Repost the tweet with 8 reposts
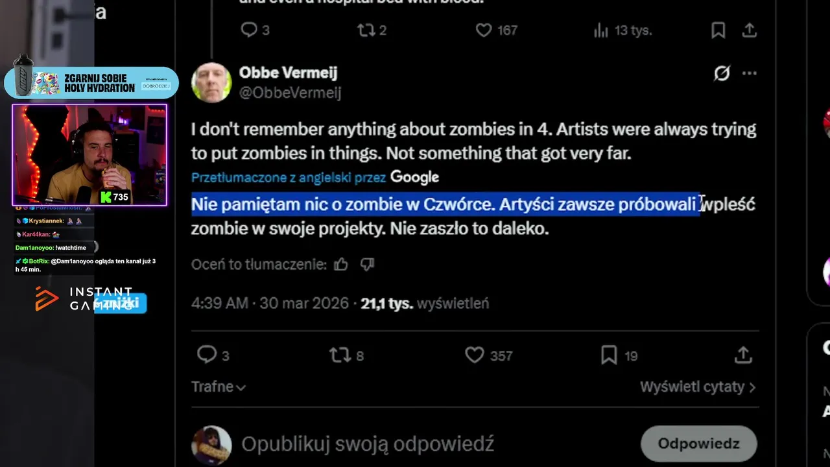The width and height of the screenshot is (830, 467). click(339, 355)
